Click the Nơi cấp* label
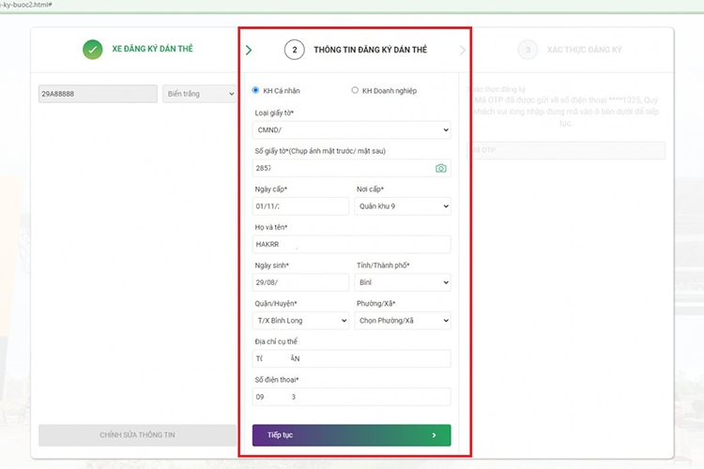The height and width of the screenshot is (469, 704). tap(371, 189)
